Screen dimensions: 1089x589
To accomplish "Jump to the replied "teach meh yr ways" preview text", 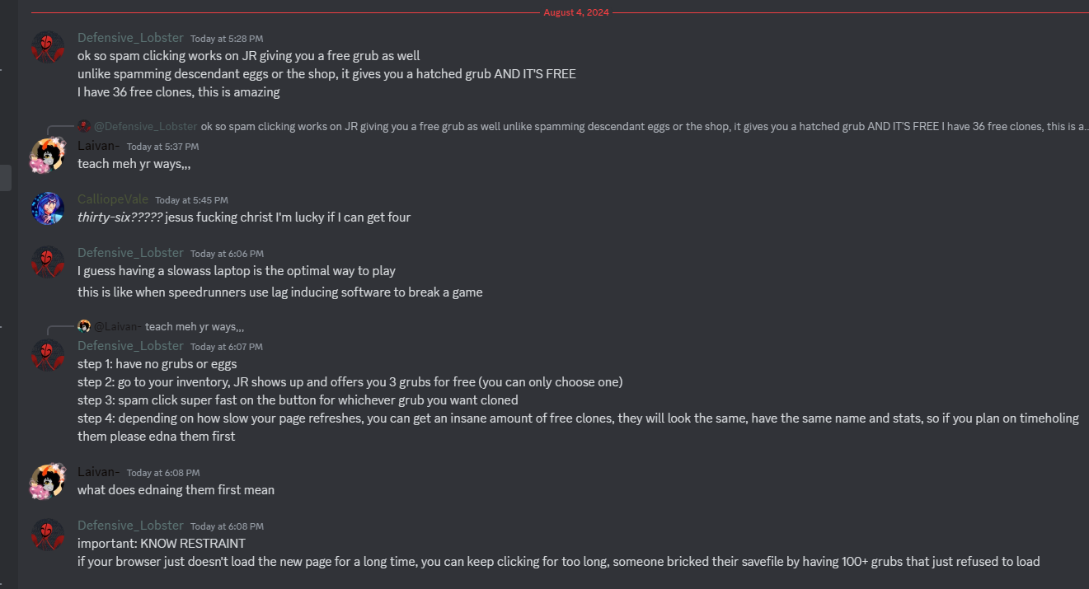I will (195, 326).
